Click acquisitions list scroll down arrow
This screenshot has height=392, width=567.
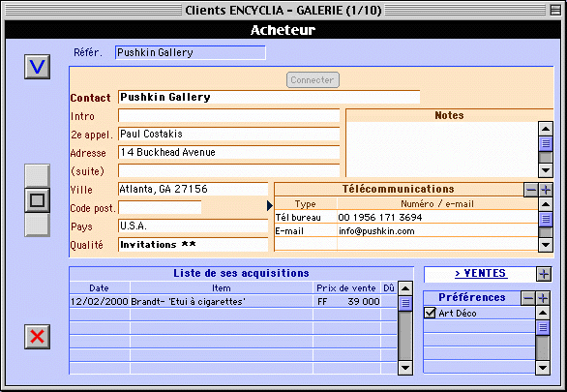coord(405,368)
